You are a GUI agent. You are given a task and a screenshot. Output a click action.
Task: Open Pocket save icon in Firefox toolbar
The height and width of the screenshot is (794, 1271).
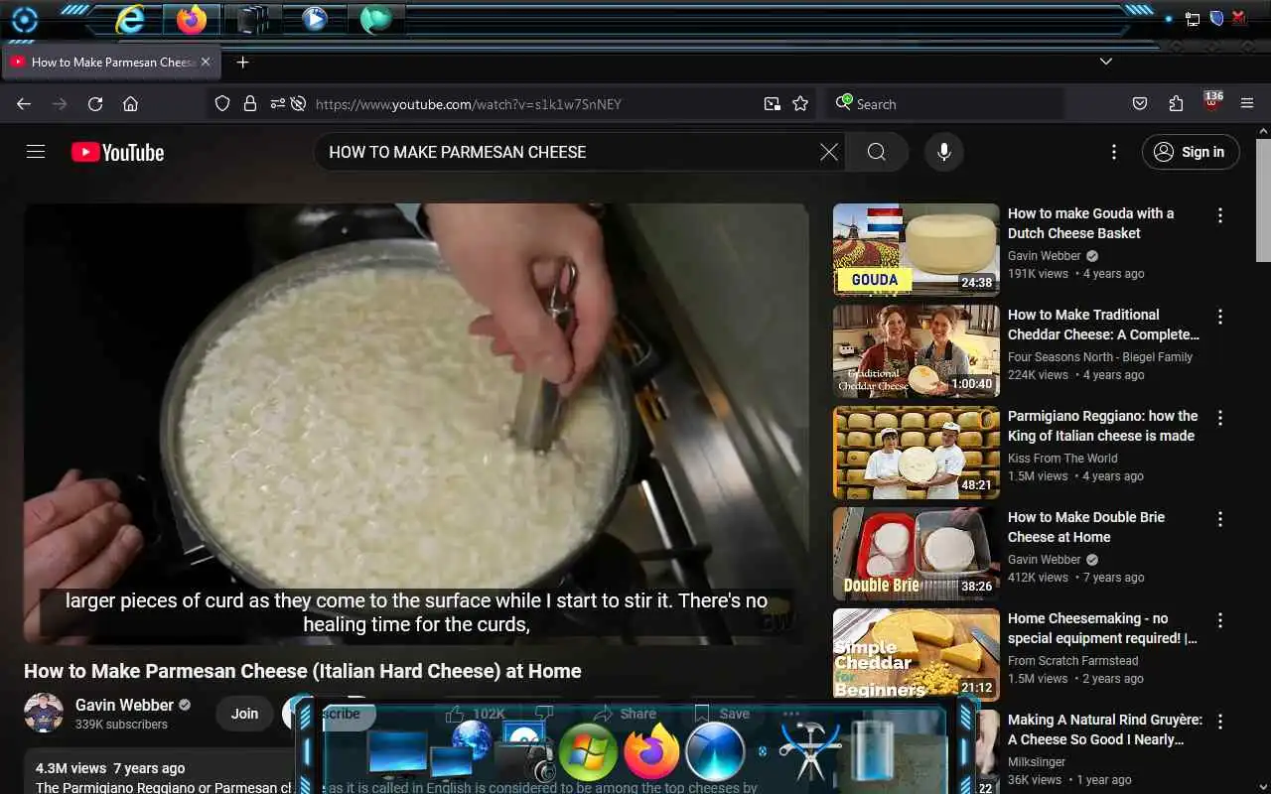[1140, 104]
